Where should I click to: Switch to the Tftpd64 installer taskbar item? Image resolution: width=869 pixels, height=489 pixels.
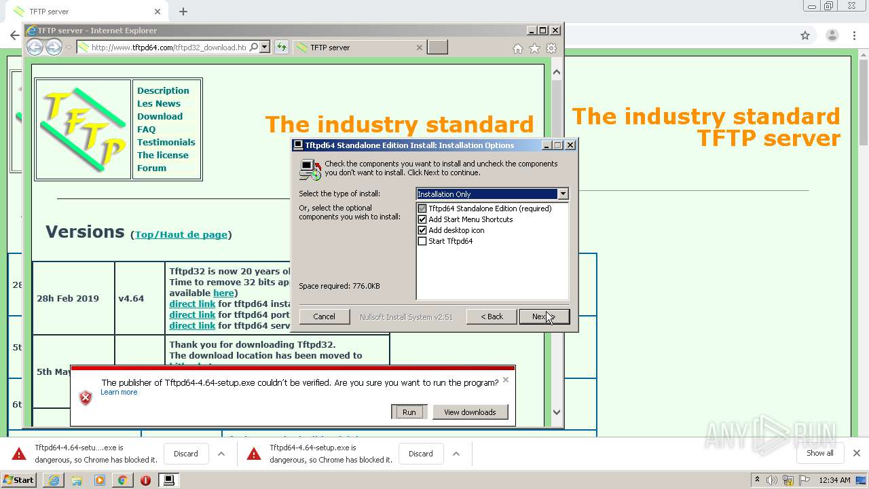(168, 480)
